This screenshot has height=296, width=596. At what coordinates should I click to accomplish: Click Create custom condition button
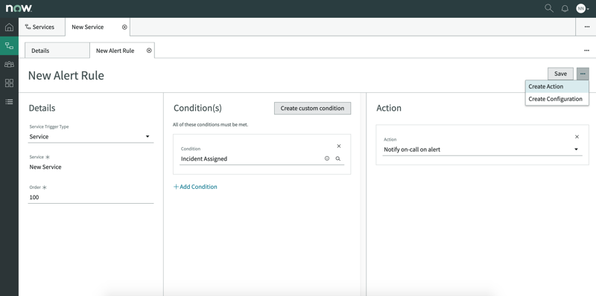click(x=312, y=108)
